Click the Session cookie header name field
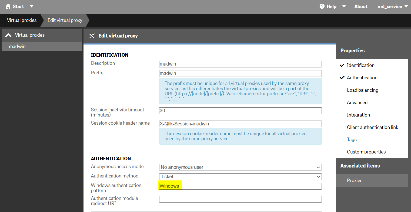Viewport: 411px width, 212px height. pyautogui.click(x=240, y=124)
